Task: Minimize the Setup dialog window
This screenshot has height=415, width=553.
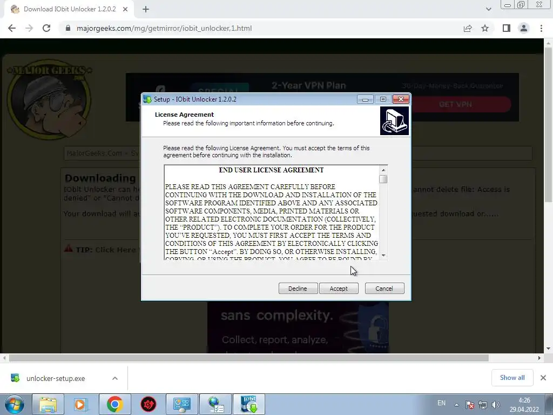Action: (x=365, y=99)
